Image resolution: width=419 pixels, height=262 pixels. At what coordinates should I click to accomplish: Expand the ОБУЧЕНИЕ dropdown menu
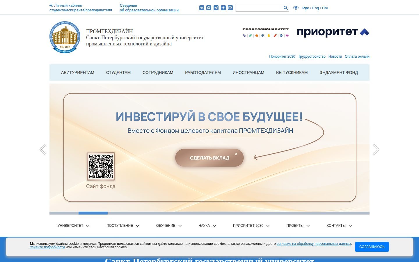coord(169,226)
